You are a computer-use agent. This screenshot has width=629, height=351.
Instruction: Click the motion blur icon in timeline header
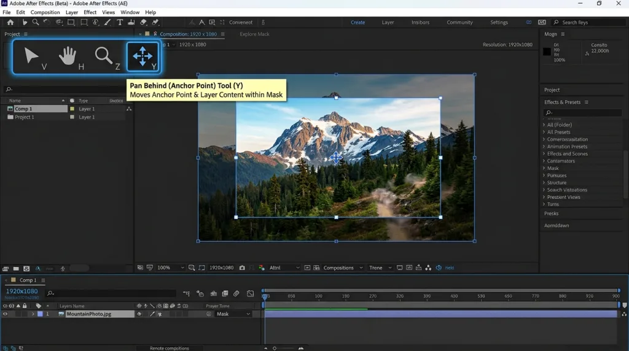pos(236,294)
